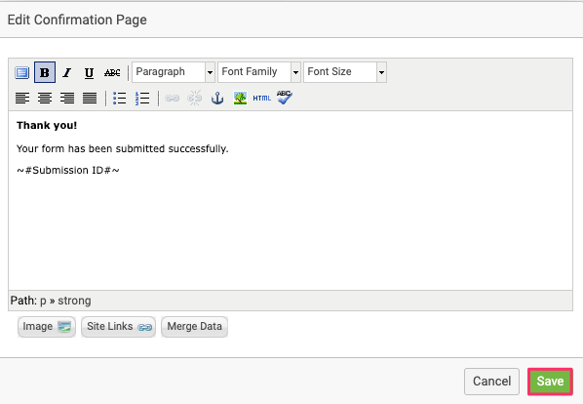This screenshot has height=404, width=583.
Task: Insert image using tree picture icon
Action: [x=240, y=99]
